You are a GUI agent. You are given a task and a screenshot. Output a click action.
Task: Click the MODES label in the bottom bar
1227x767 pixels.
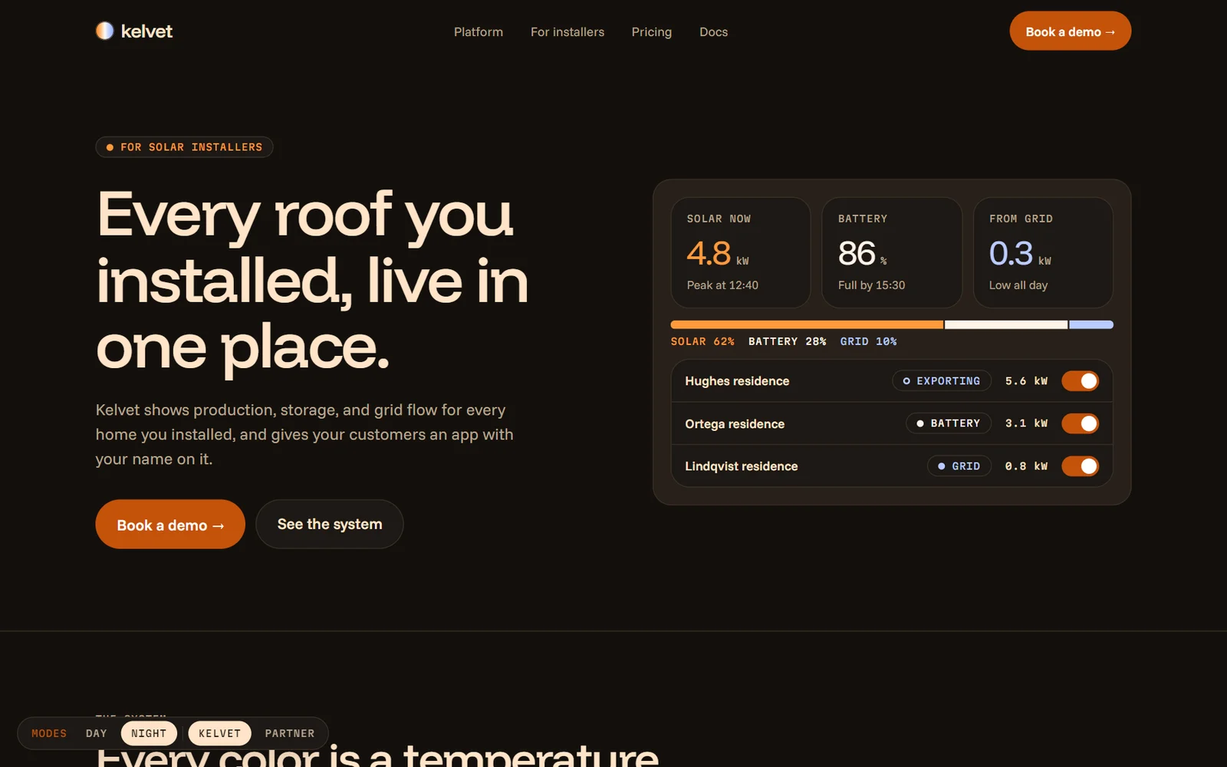coord(49,733)
